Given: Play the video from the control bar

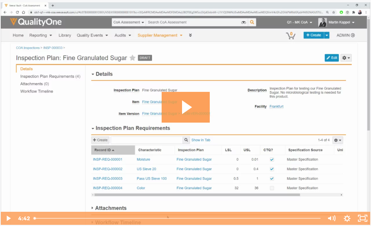Looking at the screenshot, I should pos(8,218).
